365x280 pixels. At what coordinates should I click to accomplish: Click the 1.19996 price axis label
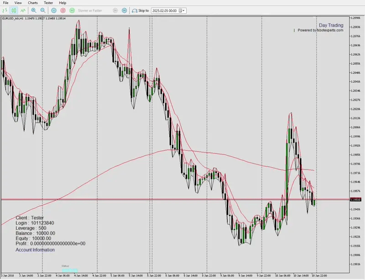355,137
